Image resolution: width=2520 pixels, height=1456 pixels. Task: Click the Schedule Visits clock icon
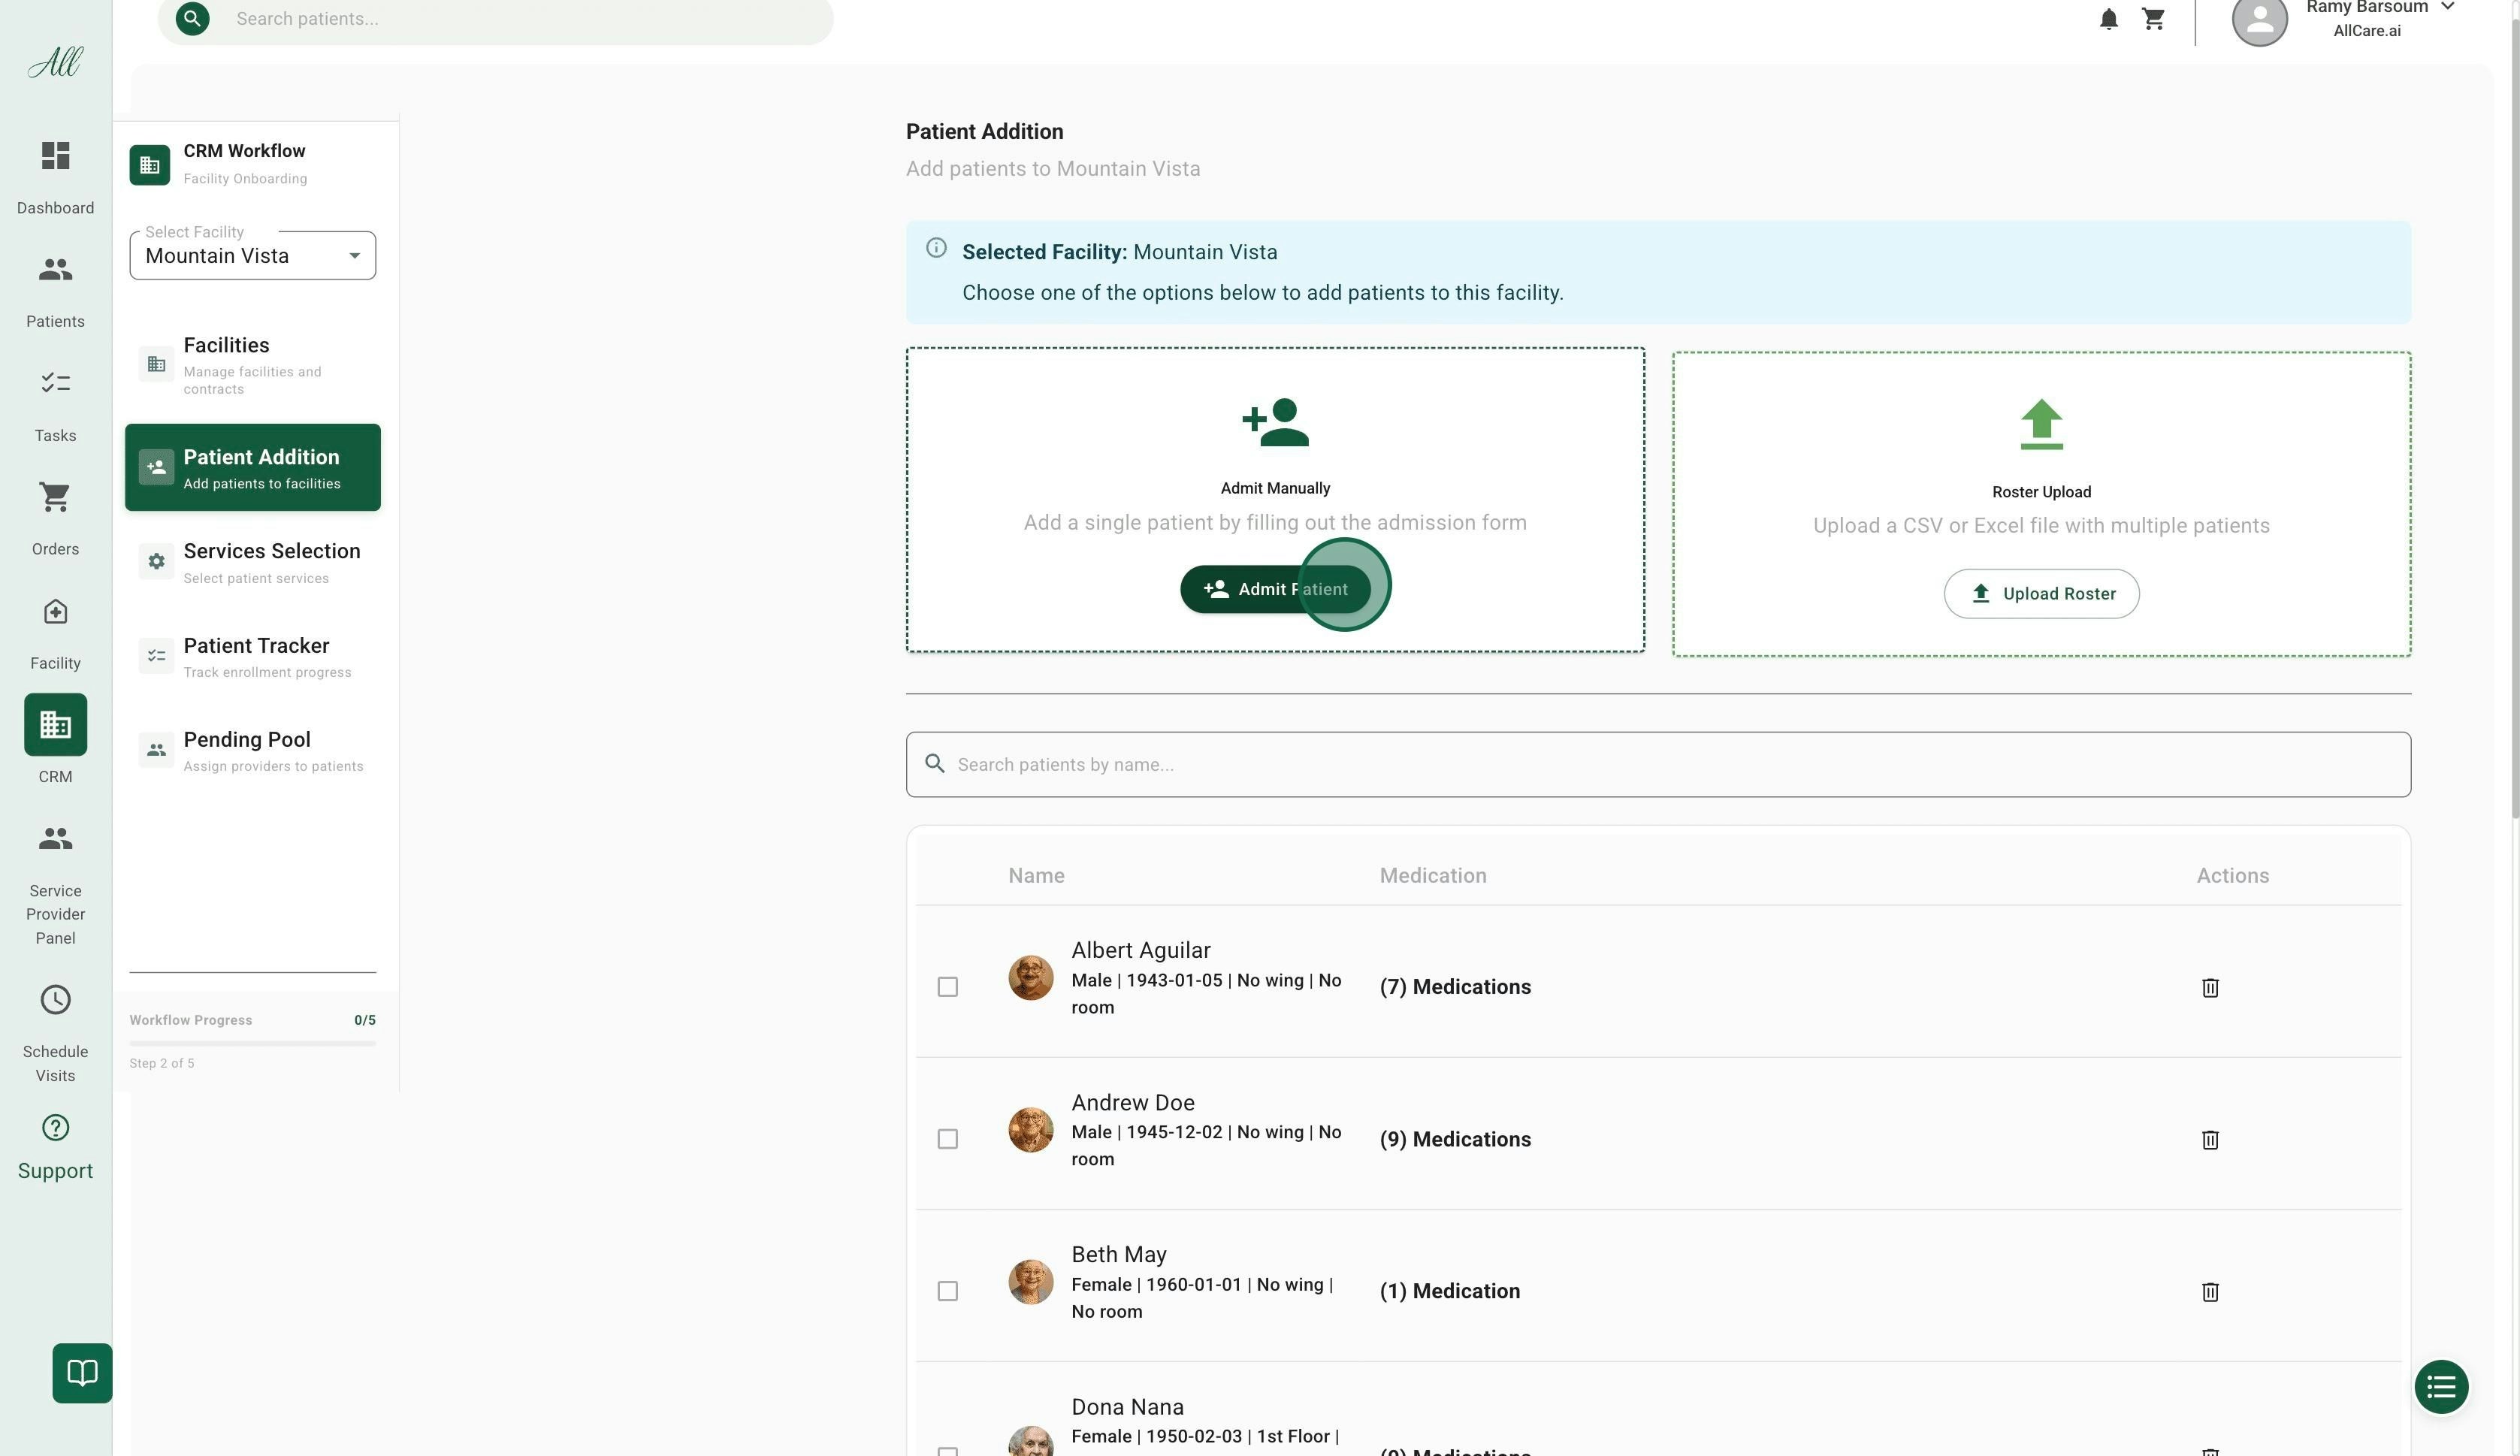pos(55,1000)
